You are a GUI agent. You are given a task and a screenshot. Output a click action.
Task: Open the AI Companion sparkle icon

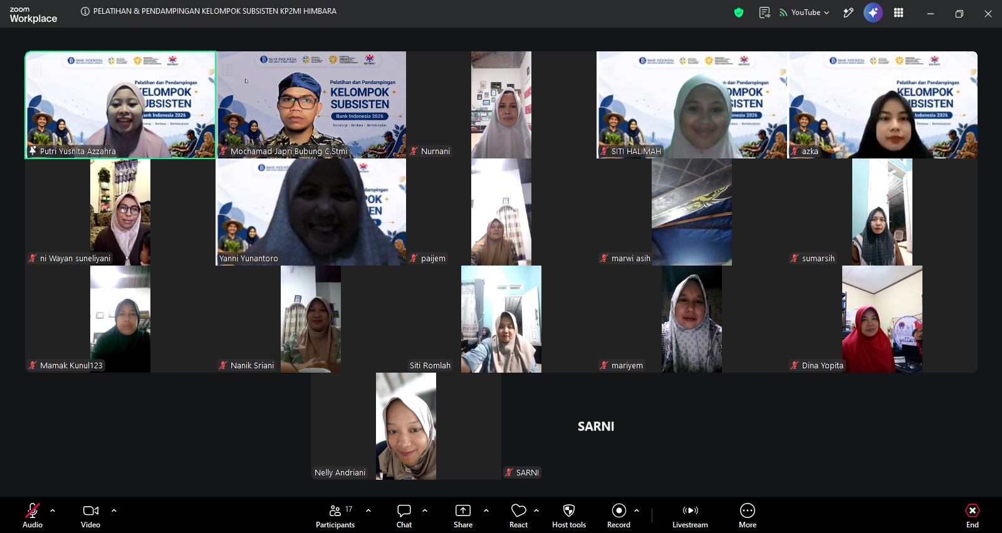873,13
